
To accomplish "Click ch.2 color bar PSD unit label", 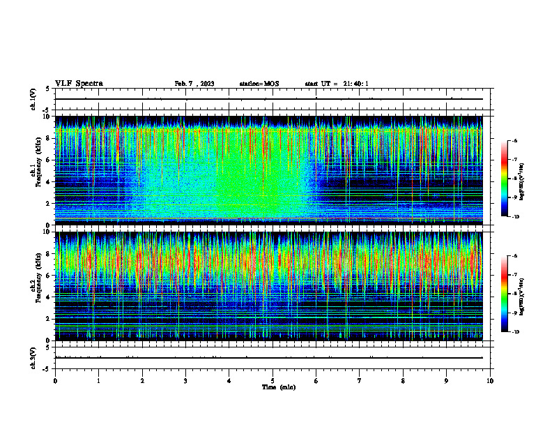I will [x=522, y=297].
